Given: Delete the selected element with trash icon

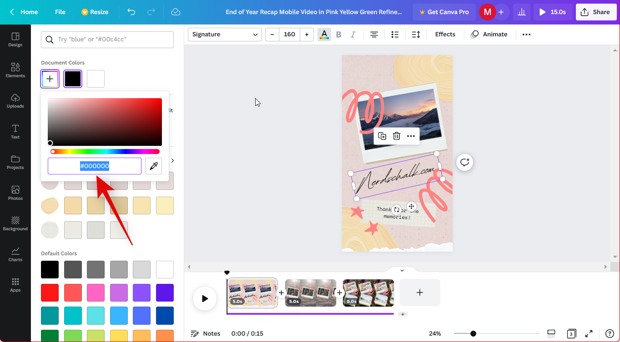Looking at the screenshot, I should click(x=397, y=136).
